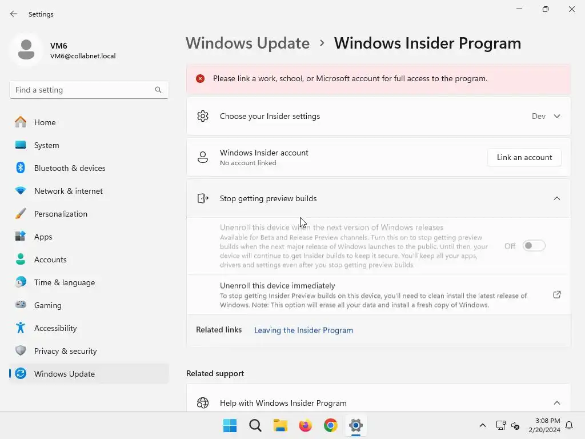Click the back arrow in Settings header
This screenshot has width=585, height=439.
coord(14,14)
